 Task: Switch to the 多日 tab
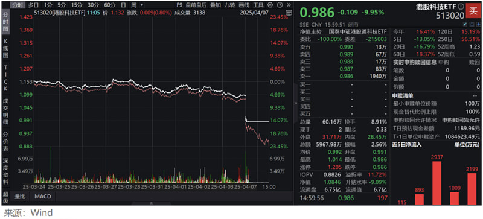click(33, 5)
